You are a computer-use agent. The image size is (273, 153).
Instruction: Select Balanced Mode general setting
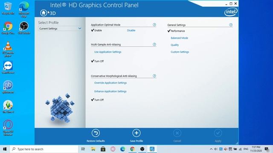click(179, 38)
